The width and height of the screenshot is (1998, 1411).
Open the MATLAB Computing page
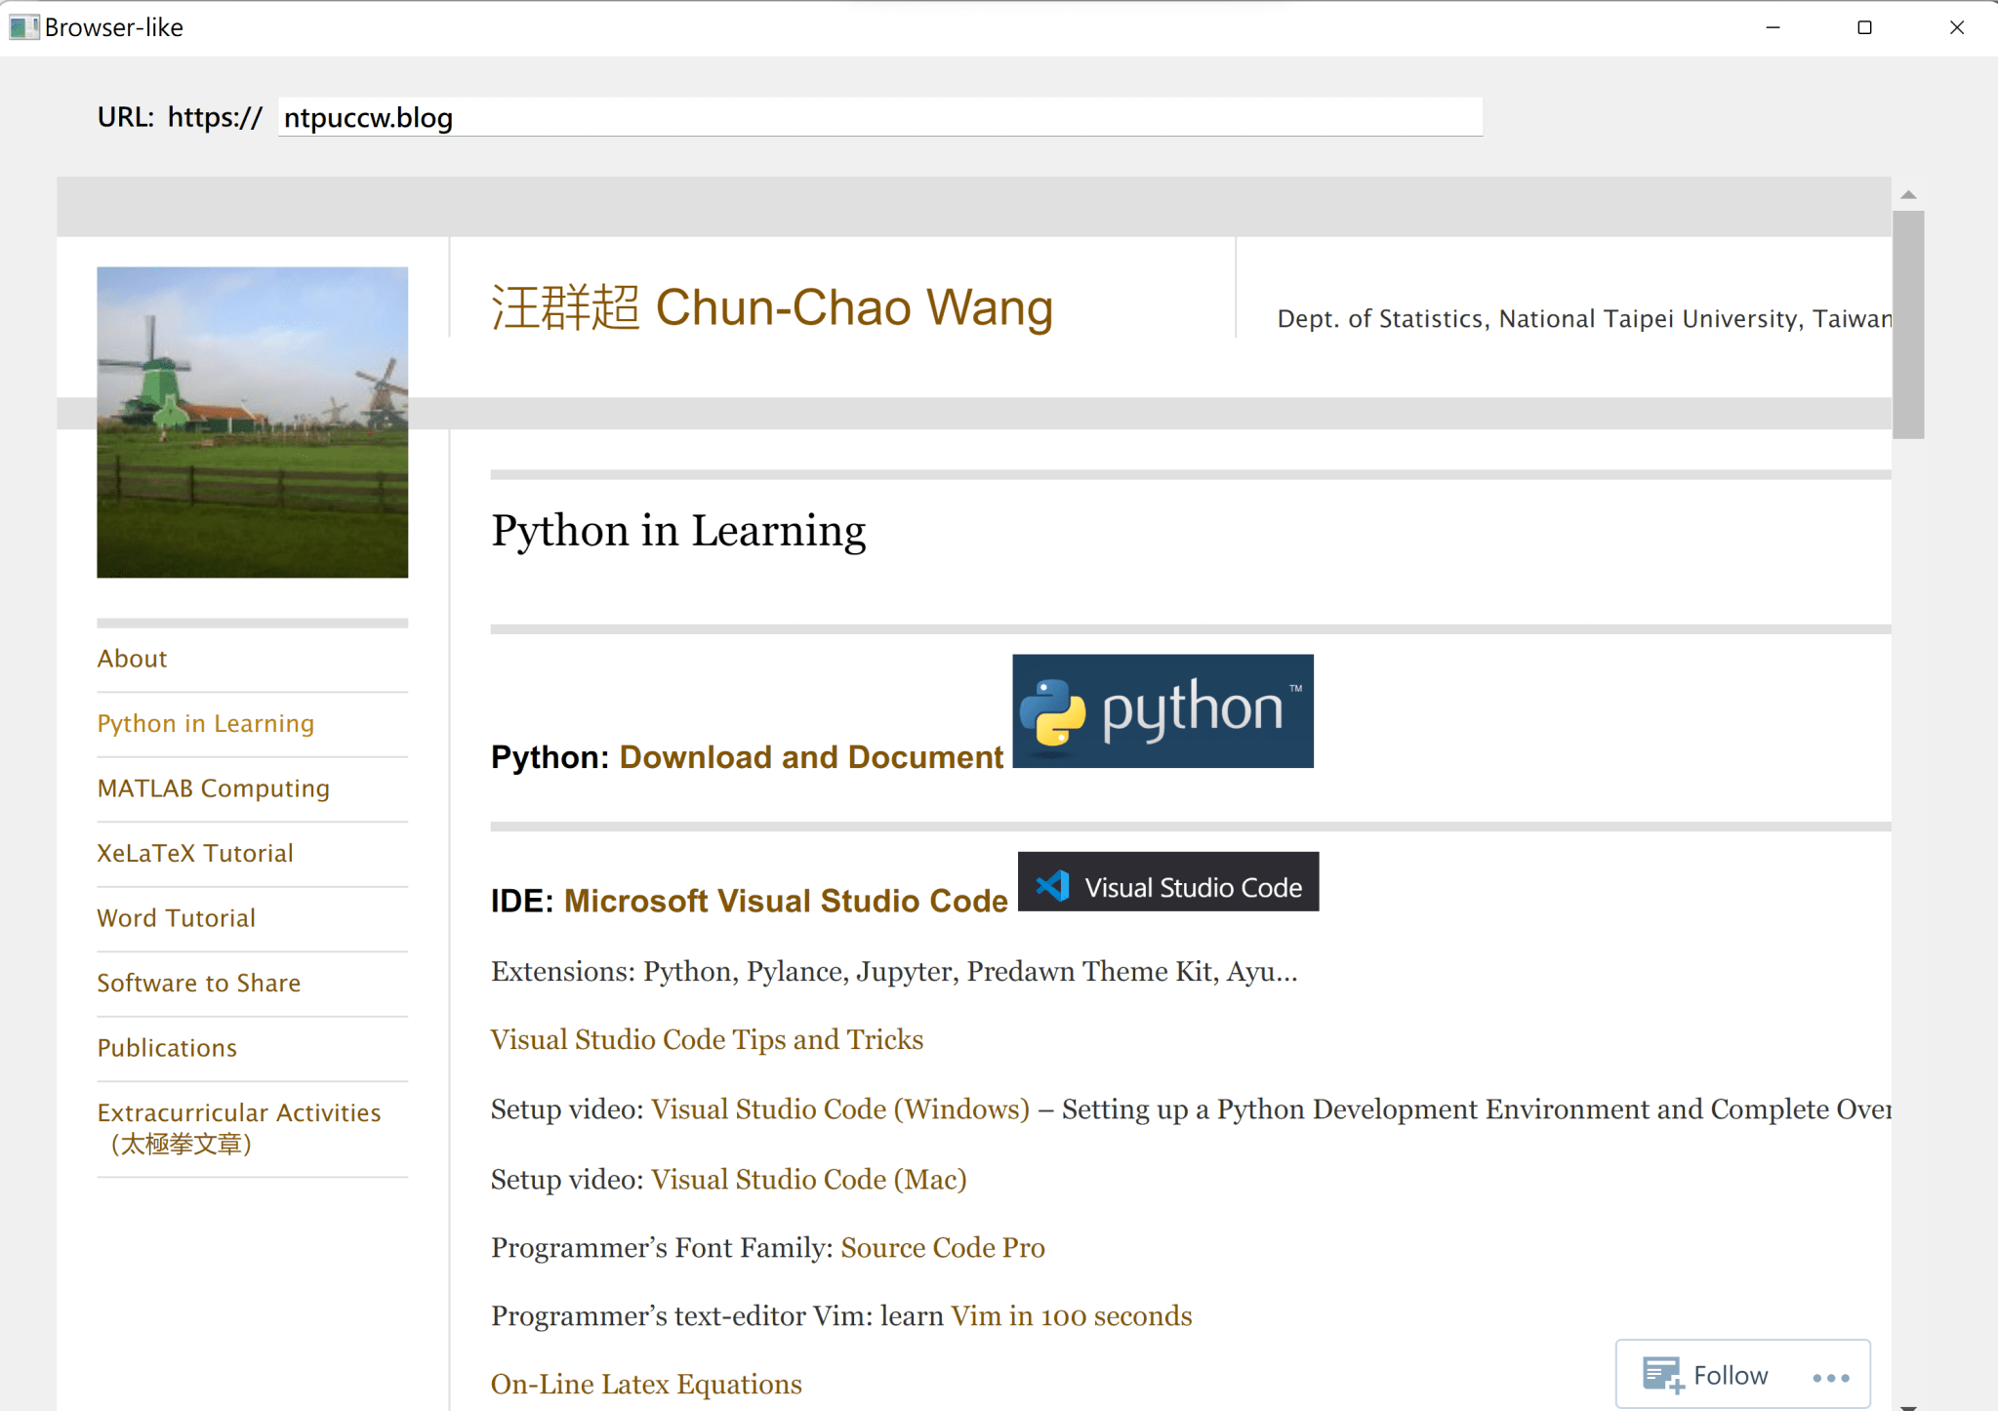point(213,787)
